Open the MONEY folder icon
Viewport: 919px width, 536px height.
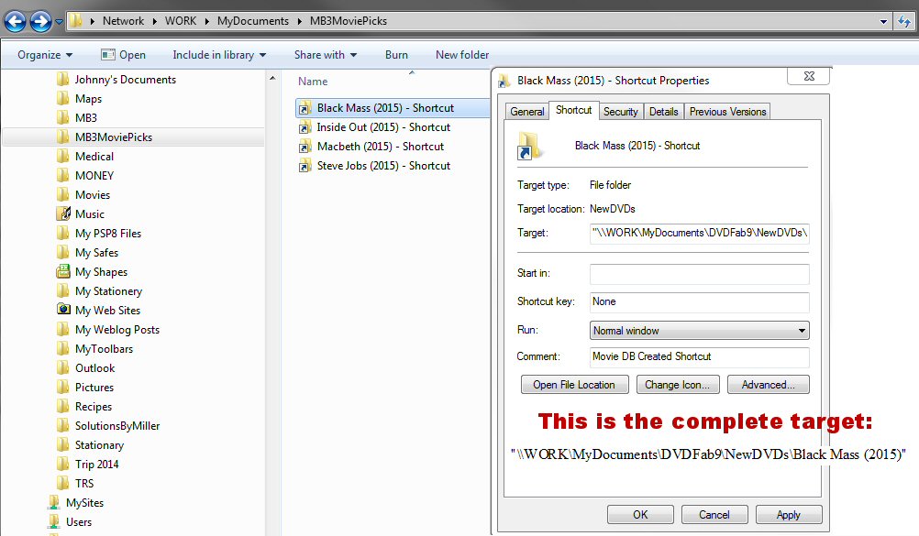[x=62, y=175]
